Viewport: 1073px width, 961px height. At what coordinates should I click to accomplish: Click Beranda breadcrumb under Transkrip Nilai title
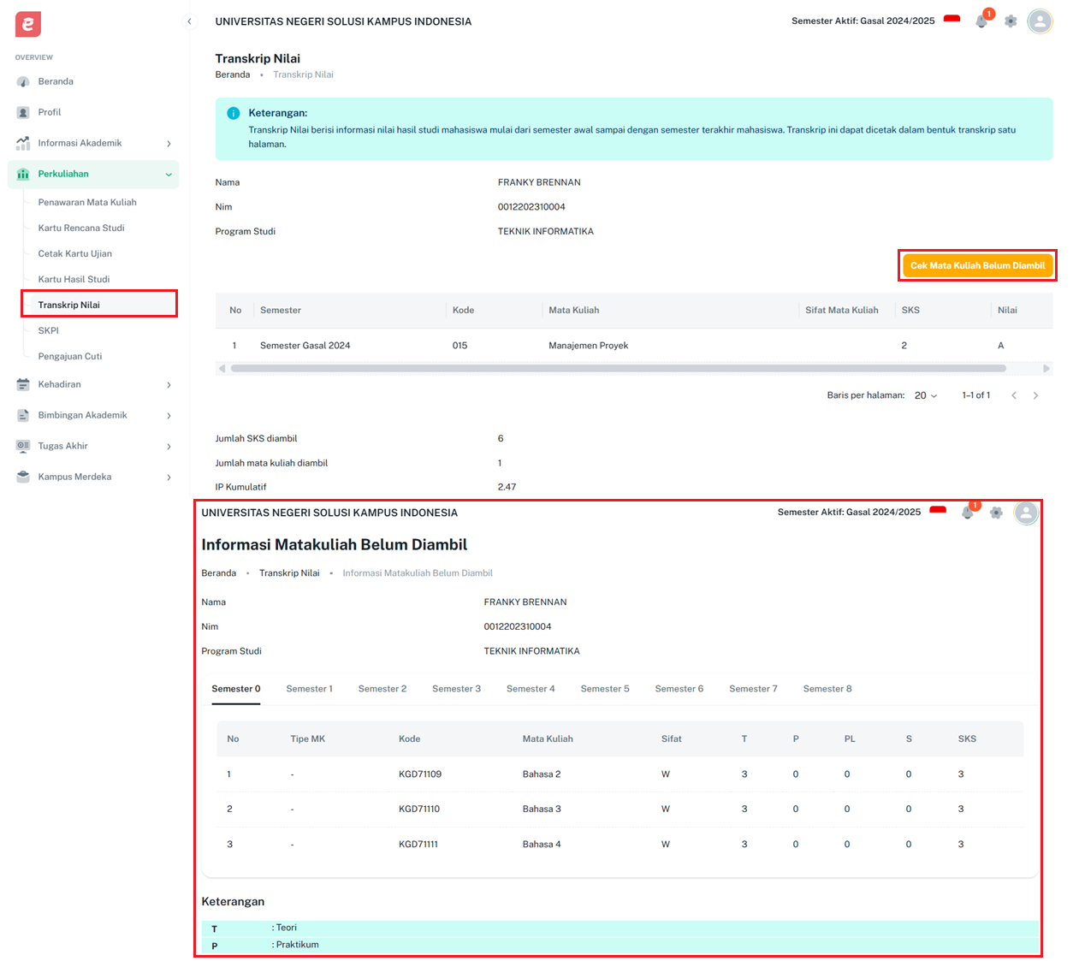click(233, 75)
